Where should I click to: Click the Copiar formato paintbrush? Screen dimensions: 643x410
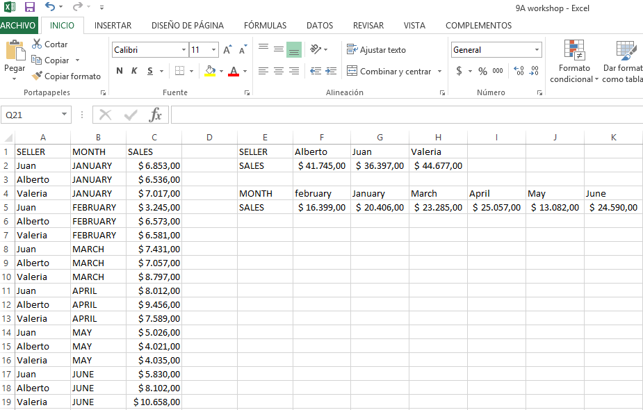click(38, 76)
